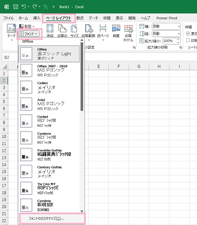
Task: Select the Franklin Gothic font theme
Action: point(49,155)
